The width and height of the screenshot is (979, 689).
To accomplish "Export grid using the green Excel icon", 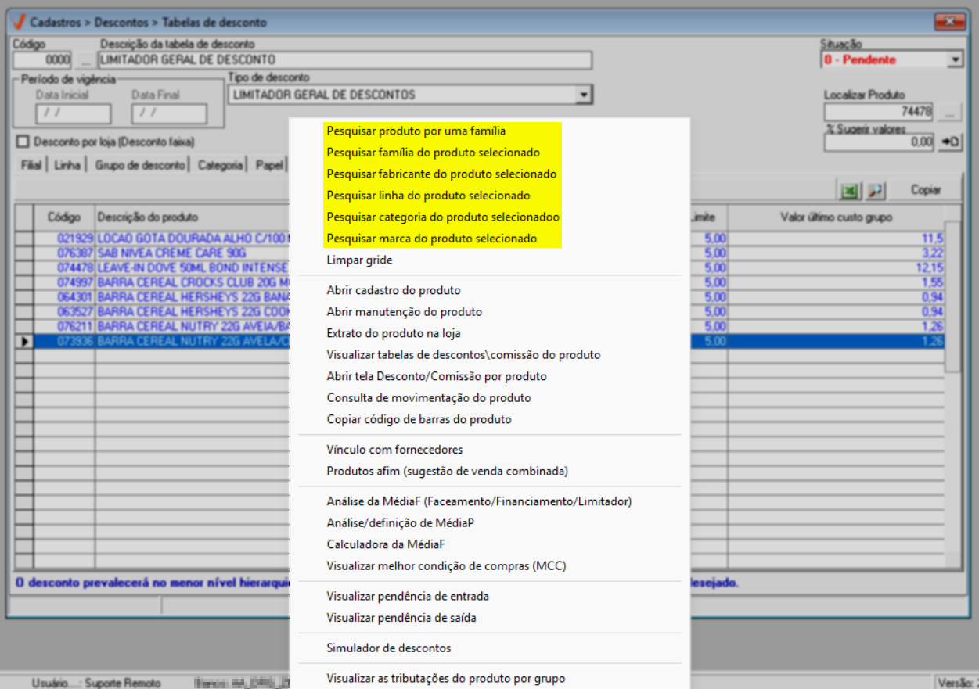I will click(848, 190).
